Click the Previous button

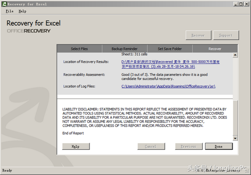point(189,146)
